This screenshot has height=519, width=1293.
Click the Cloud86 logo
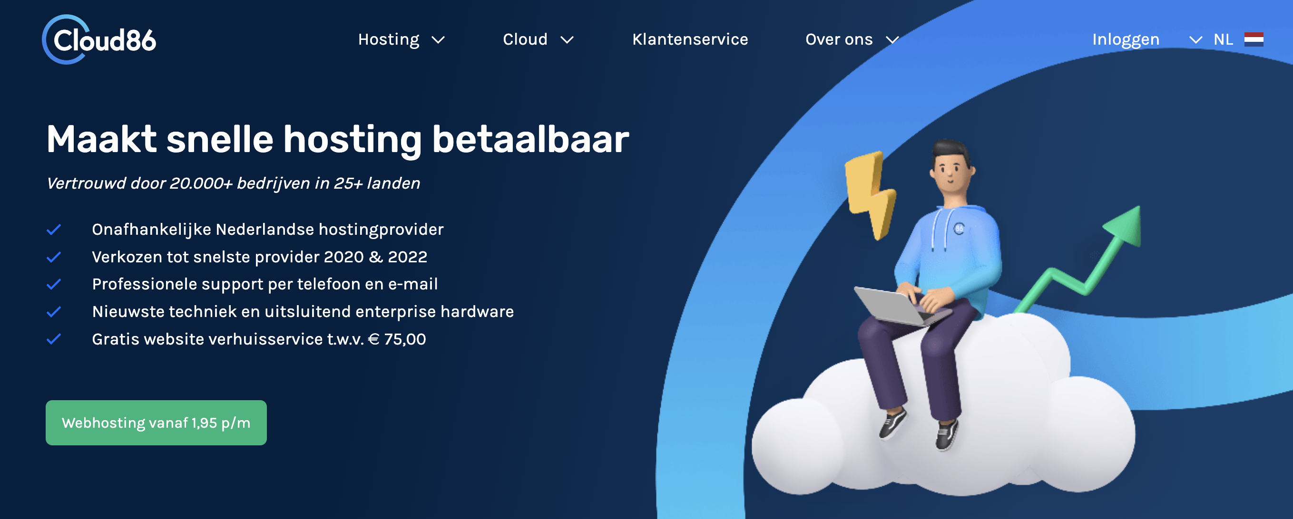pos(99,39)
